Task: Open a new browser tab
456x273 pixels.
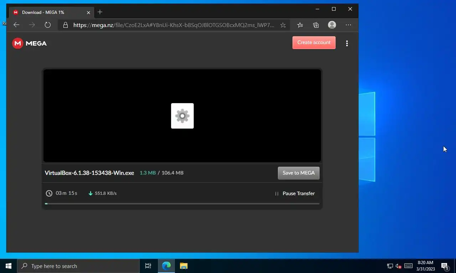Action: pyautogui.click(x=100, y=12)
